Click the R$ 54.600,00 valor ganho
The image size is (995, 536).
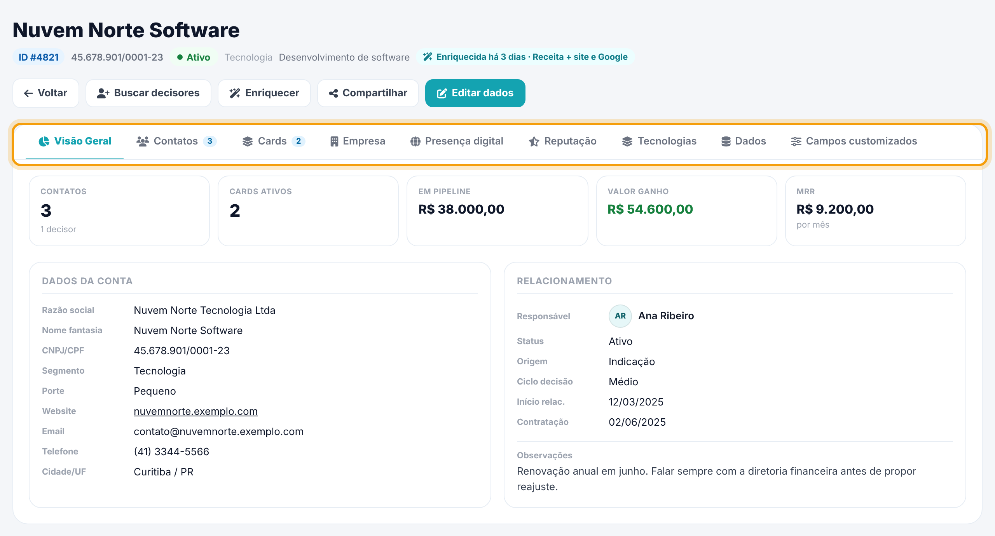coord(650,209)
